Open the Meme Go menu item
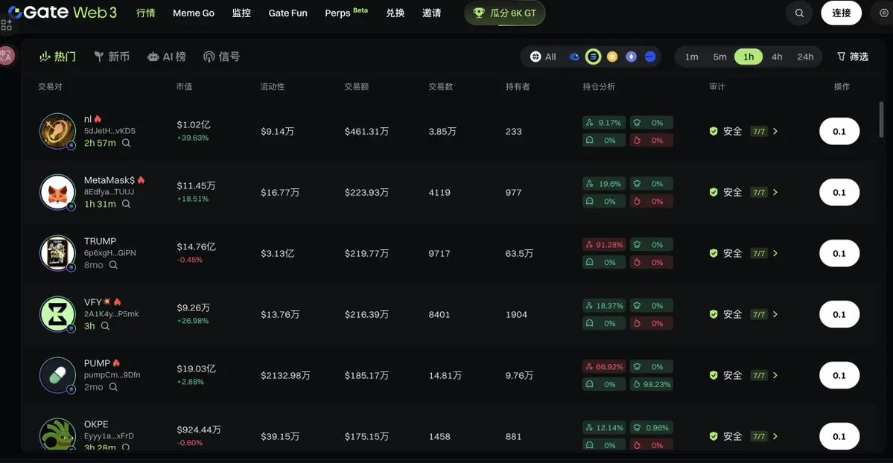The height and width of the screenshot is (463, 893). pyautogui.click(x=194, y=13)
